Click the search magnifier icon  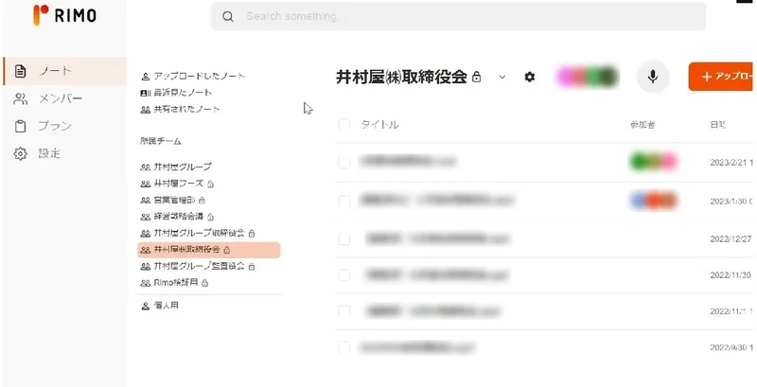pyautogui.click(x=228, y=17)
